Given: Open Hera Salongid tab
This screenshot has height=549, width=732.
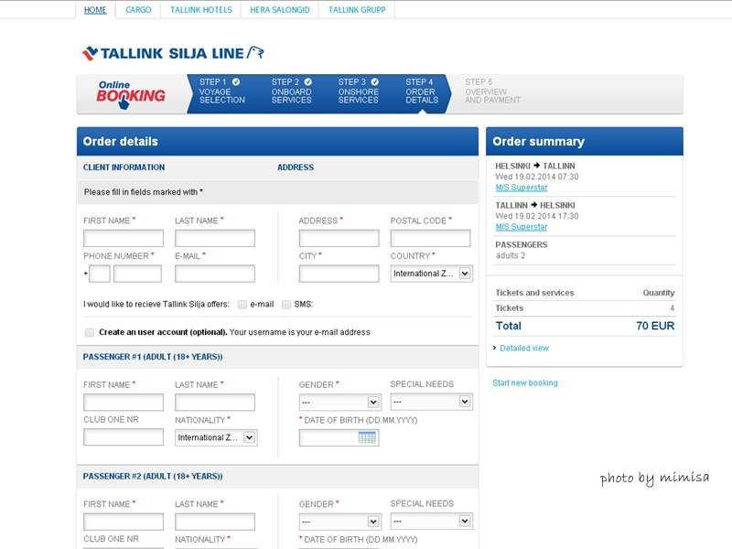Looking at the screenshot, I should pos(280,10).
